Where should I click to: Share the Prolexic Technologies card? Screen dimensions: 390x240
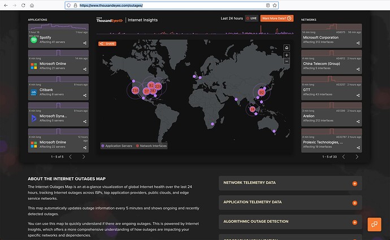[x=358, y=147]
